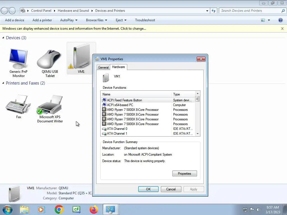
Task: Select the VM1 device icon in Devices list
Action: point(81,58)
